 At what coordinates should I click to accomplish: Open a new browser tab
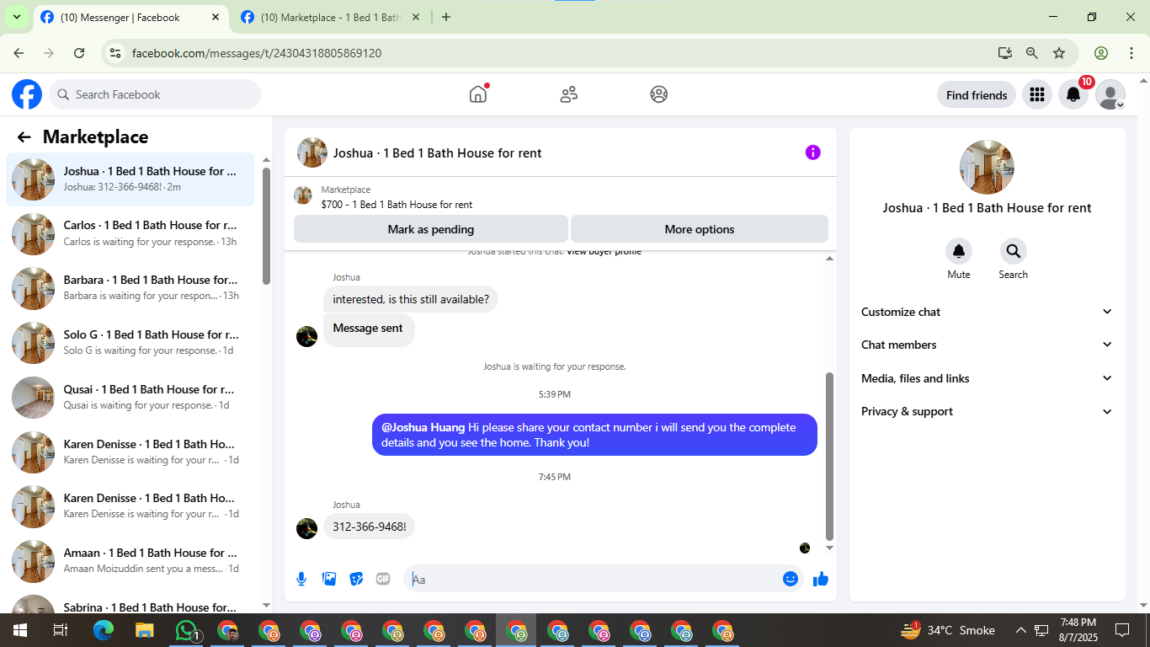coord(446,17)
